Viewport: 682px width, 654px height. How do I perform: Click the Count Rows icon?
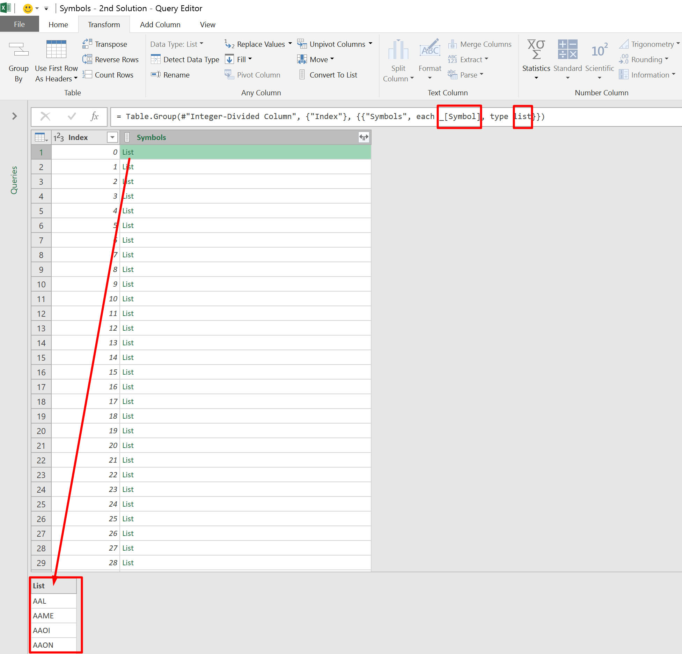tap(87, 75)
